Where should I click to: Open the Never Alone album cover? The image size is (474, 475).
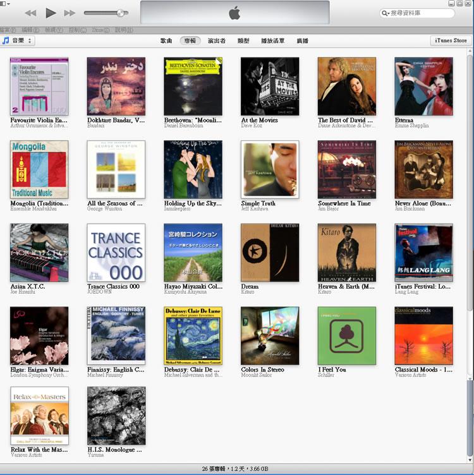pyautogui.click(x=424, y=169)
